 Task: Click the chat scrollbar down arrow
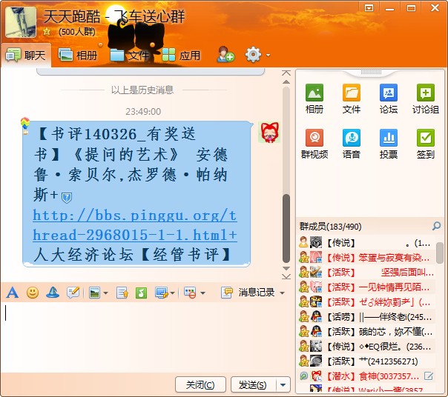tap(286, 268)
